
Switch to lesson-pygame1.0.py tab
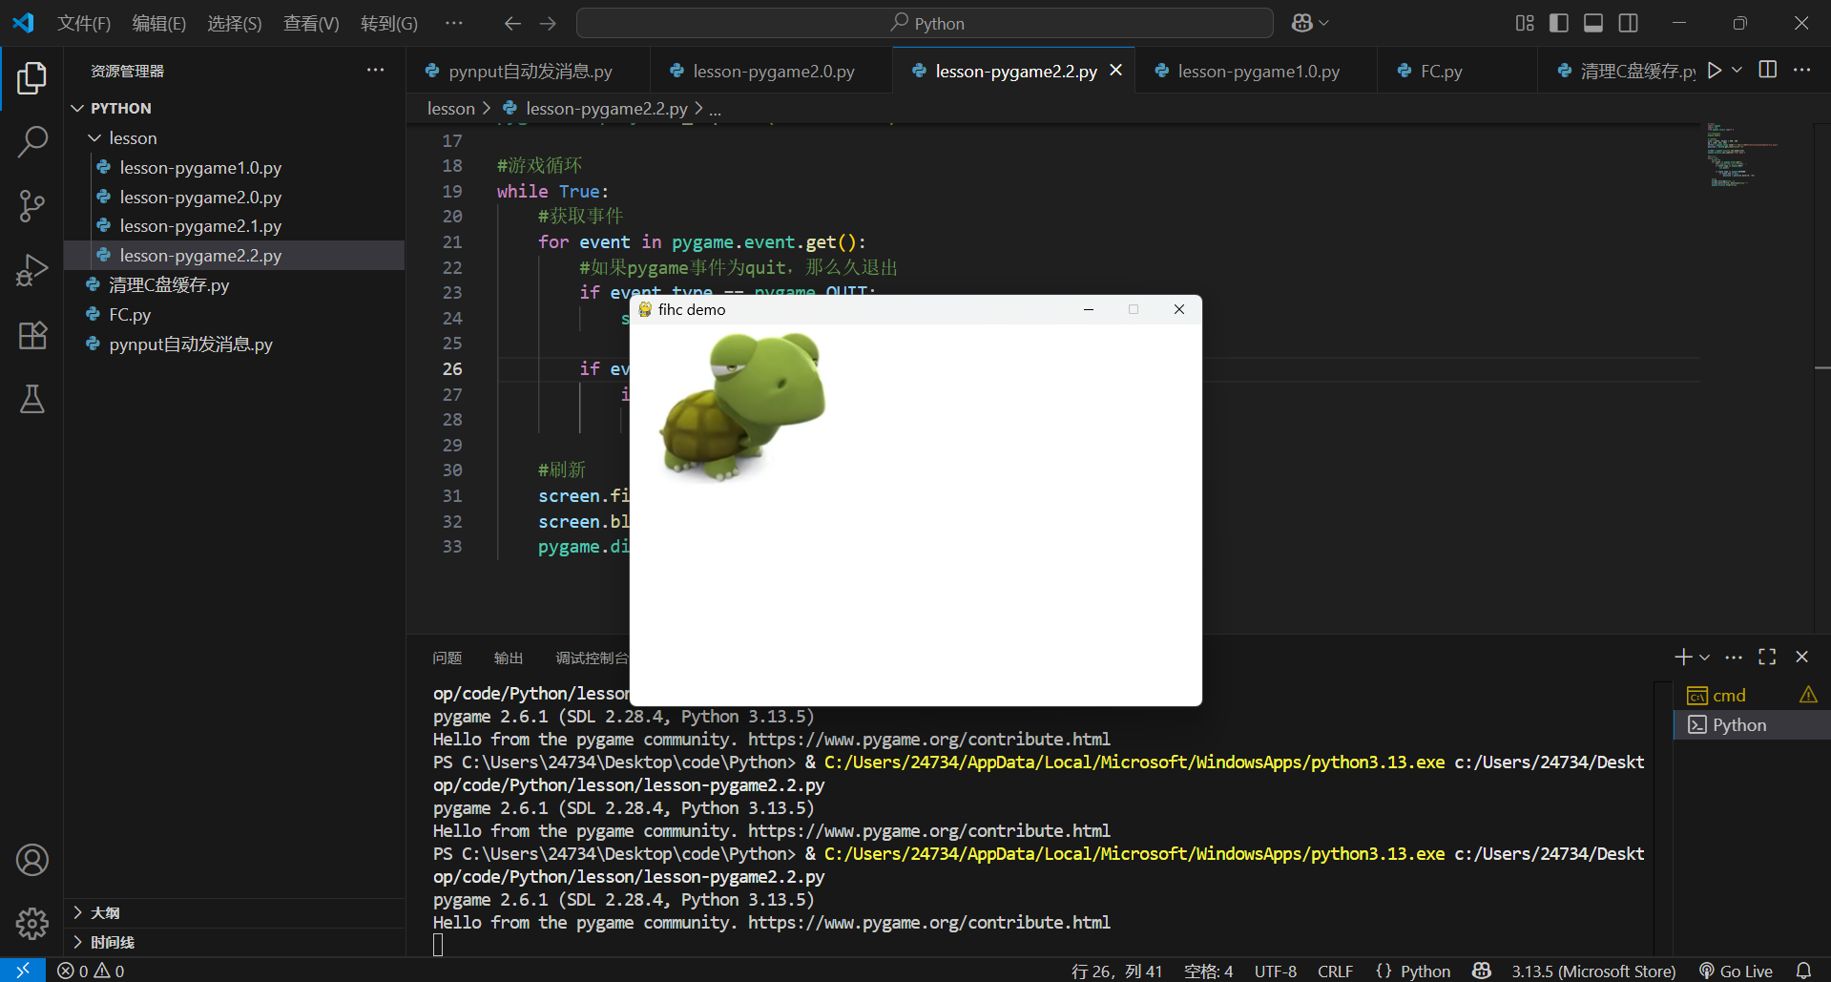coord(1257,71)
